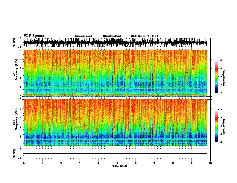Click the "-3" tick on lower colorbar
237x183 pixels.
[221, 110]
